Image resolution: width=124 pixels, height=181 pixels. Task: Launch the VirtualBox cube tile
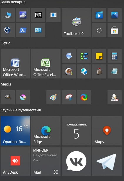tap(8, 30)
